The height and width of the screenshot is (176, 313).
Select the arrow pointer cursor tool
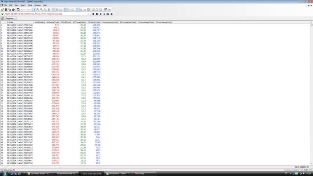34,10
